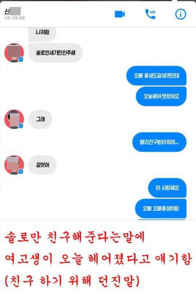
Task: Tap Messenger badge on avatar beside 걸엇어
Action: pyautogui.click(x=21, y=172)
